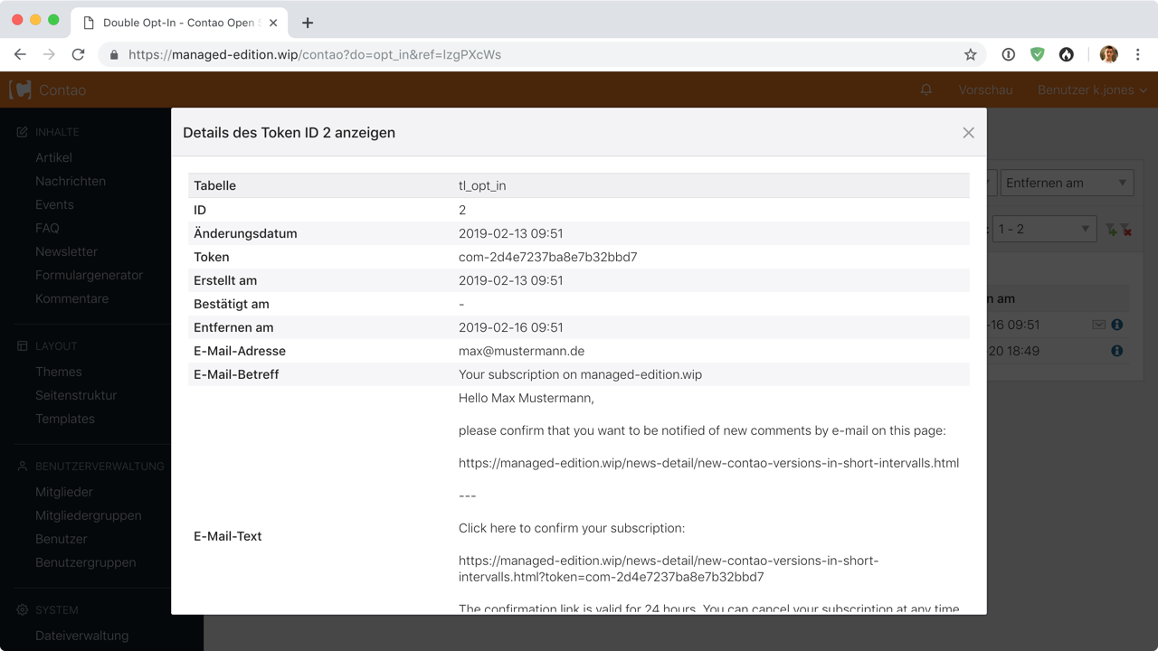
Task: Open info icon for first token row
Action: (1117, 325)
